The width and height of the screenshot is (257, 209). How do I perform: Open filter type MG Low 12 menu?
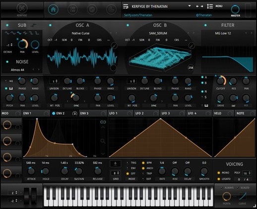(x=223, y=33)
